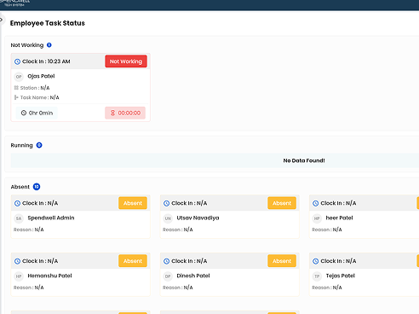Click the Absent badge on Hemanshu Patel card
419x314 pixels.
(133, 261)
